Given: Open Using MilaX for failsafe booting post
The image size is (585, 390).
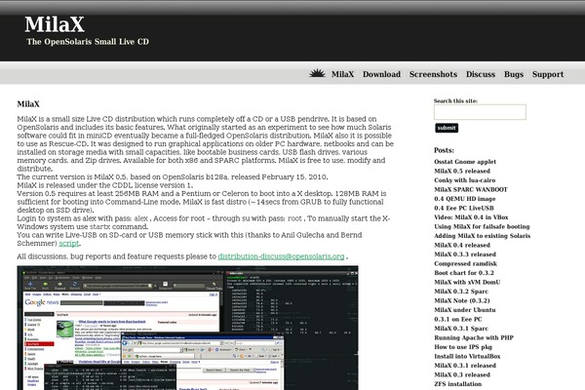Looking at the screenshot, I should pos(482,226).
